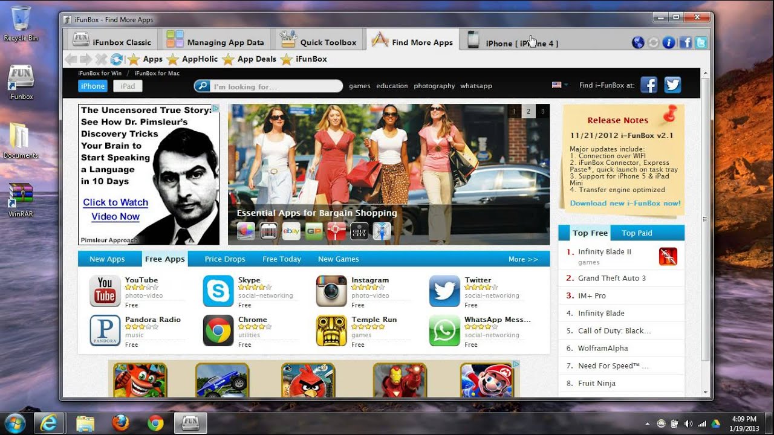Viewport: 774px width, 435px height.
Task: Show hidden system tray icons
Action: [648, 424]
